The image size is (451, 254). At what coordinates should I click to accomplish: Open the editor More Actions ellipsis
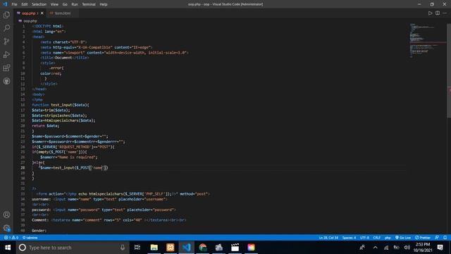click(445, 13)
